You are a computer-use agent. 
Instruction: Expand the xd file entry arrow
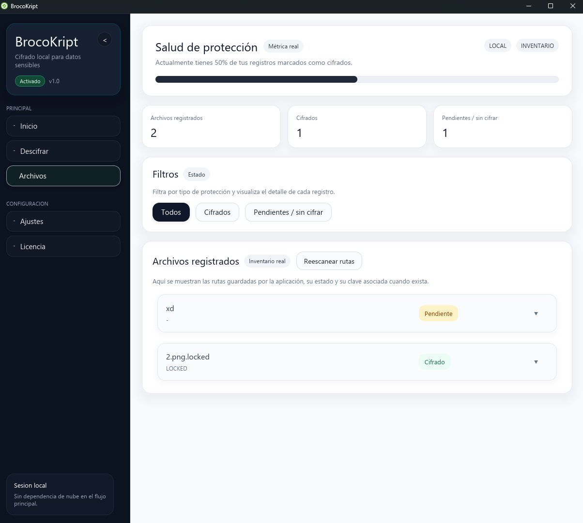(536, 314)
